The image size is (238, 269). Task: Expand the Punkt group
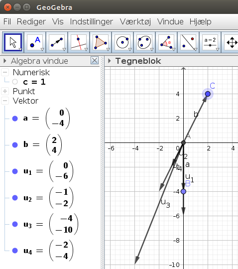point(5,91)
